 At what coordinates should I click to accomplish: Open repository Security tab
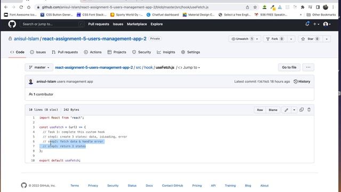click(141, 52)
